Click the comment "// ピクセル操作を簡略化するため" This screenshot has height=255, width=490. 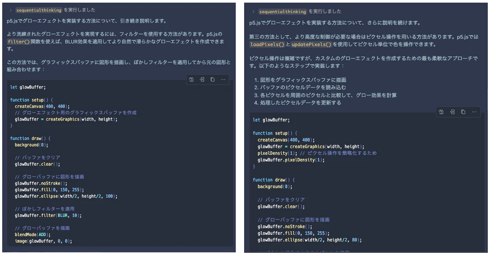tap(338, 153)
